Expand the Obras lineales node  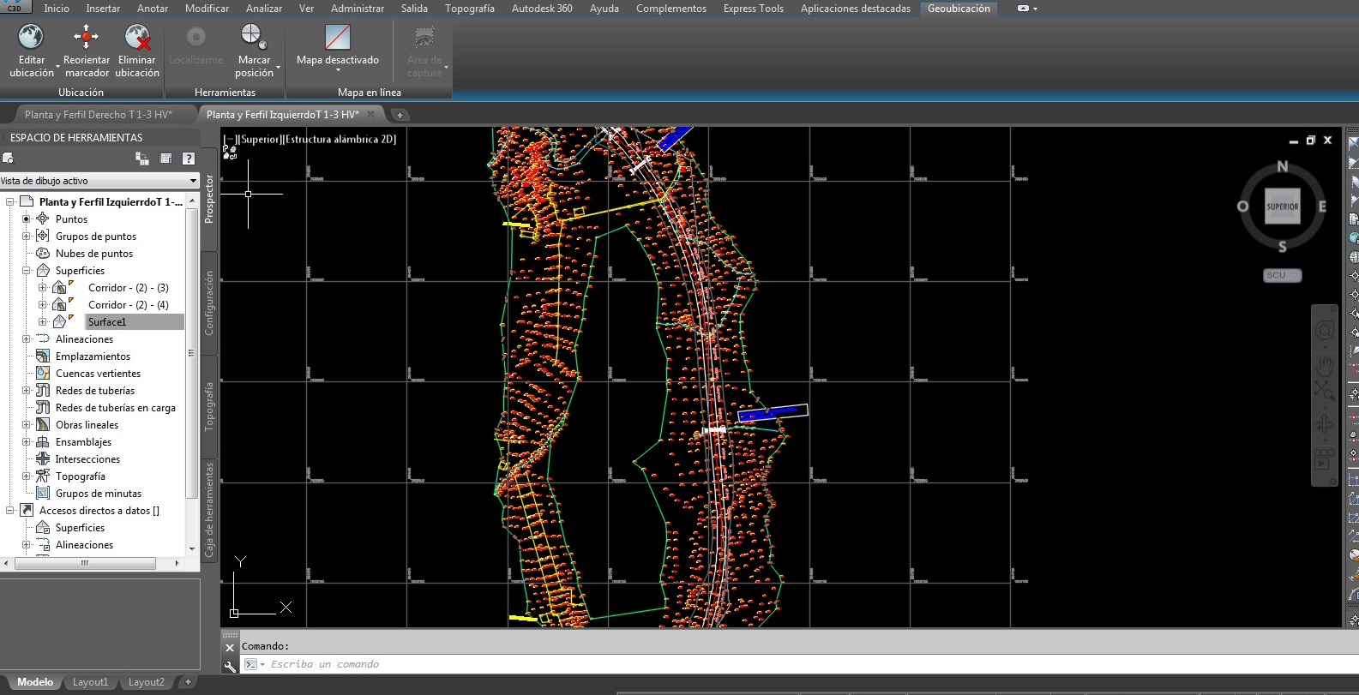click(x=27, y=425)
